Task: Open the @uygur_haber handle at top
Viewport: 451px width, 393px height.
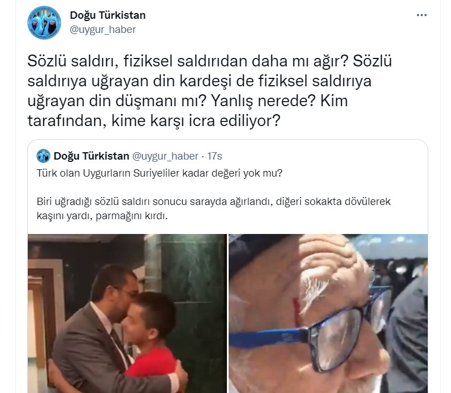Action: 103,30
